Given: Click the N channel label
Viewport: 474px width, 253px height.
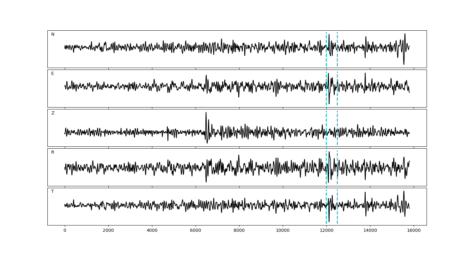Looking at the screenshot, I should click(53, 34).
